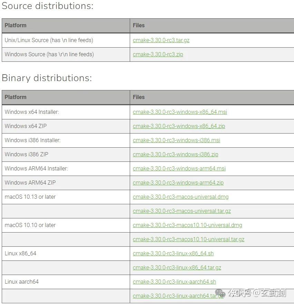The height and width of the screenshot is (305, 294).
Task: Click the windows-x86_64.msi installer link
Action: coord(180,112)
